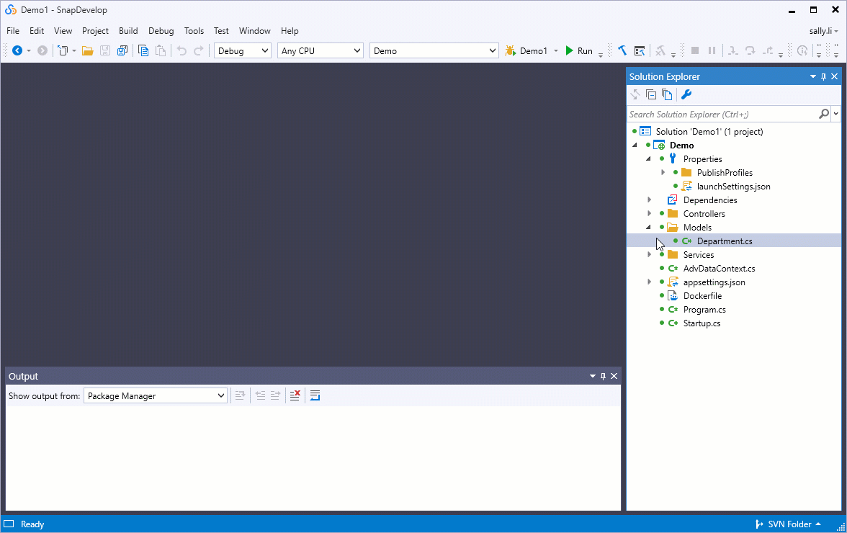Open the Tools menu
Viewport: 847px width, 533px height.
pos(194,31)
